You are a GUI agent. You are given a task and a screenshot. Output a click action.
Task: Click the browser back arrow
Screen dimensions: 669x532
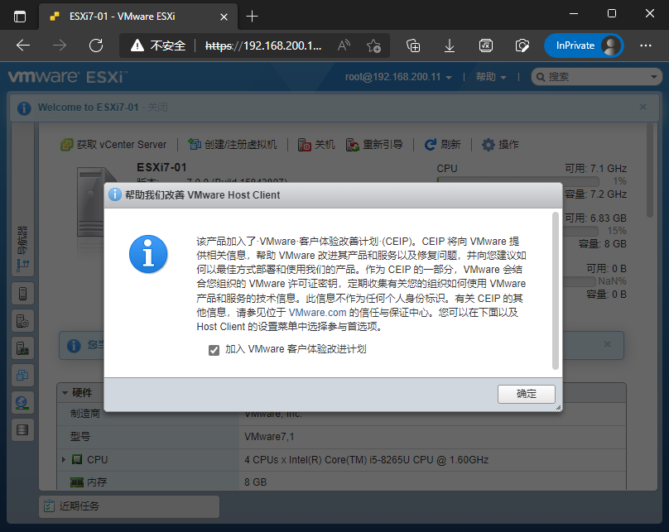click(23, 46)
